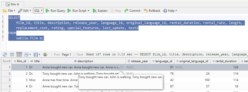Click the description column header
The image size is (248, 92).
click(x=83, y=61)
